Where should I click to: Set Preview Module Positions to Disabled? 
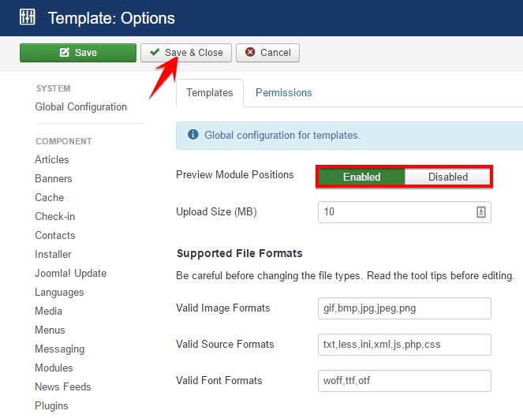tap(448, 177)
